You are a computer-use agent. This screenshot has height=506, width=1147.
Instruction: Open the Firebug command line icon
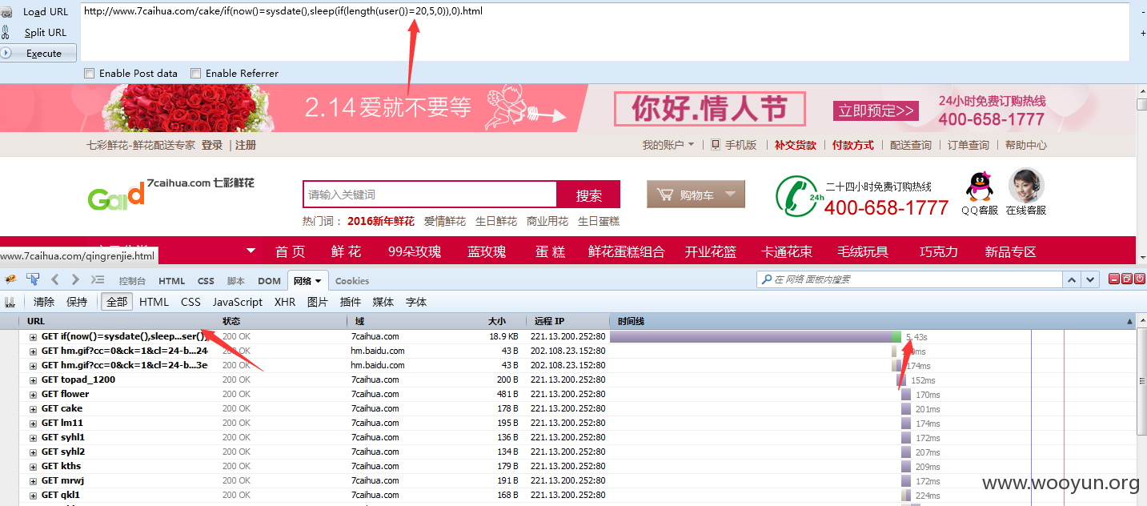pyautogui.click(x=98, y=279)
